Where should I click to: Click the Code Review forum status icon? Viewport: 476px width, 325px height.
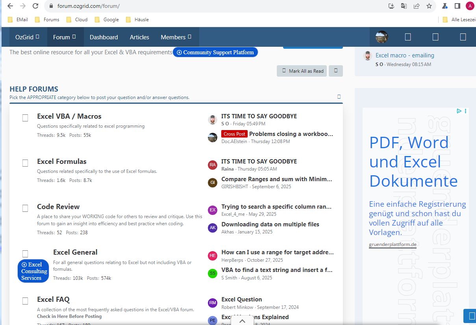pos(25,208)
